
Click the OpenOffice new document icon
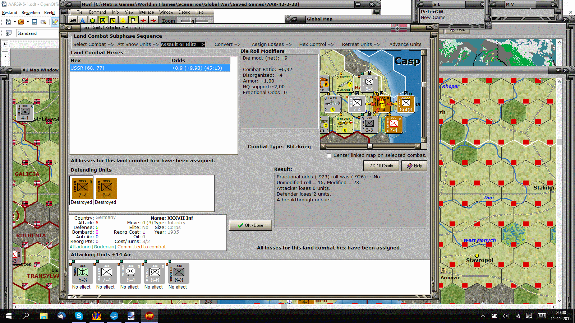coord(8,22)
